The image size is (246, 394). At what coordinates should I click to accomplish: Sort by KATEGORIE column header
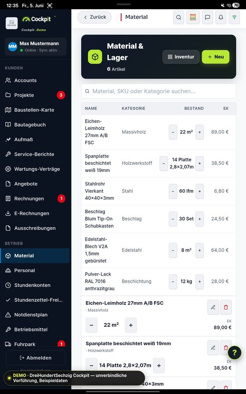click(x=134, y=109)
